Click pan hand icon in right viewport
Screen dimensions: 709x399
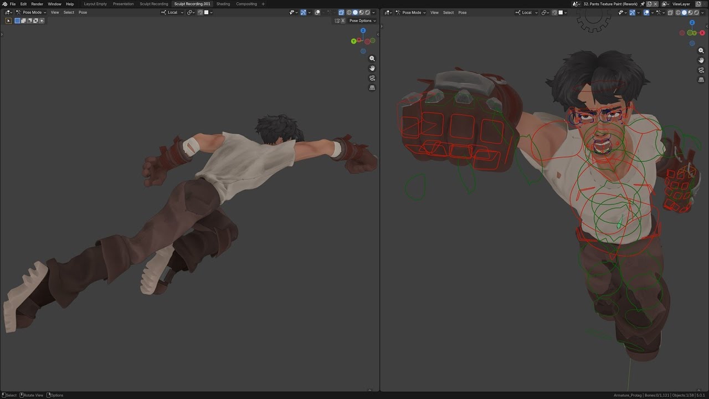(x=701, y=60)
